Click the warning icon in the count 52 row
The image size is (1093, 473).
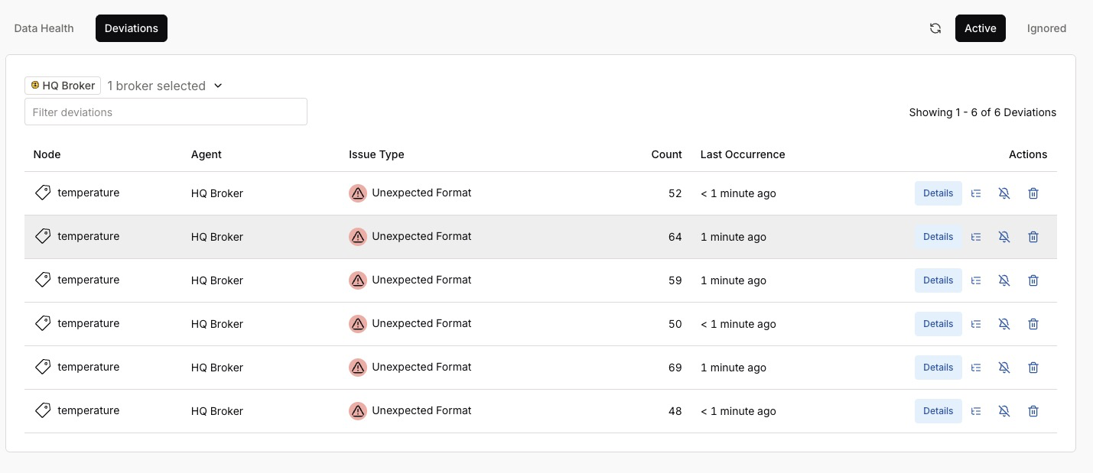(x=357, y=193)
